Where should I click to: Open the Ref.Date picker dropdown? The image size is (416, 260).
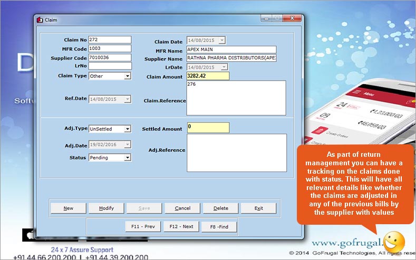click(x=128, y=99)
